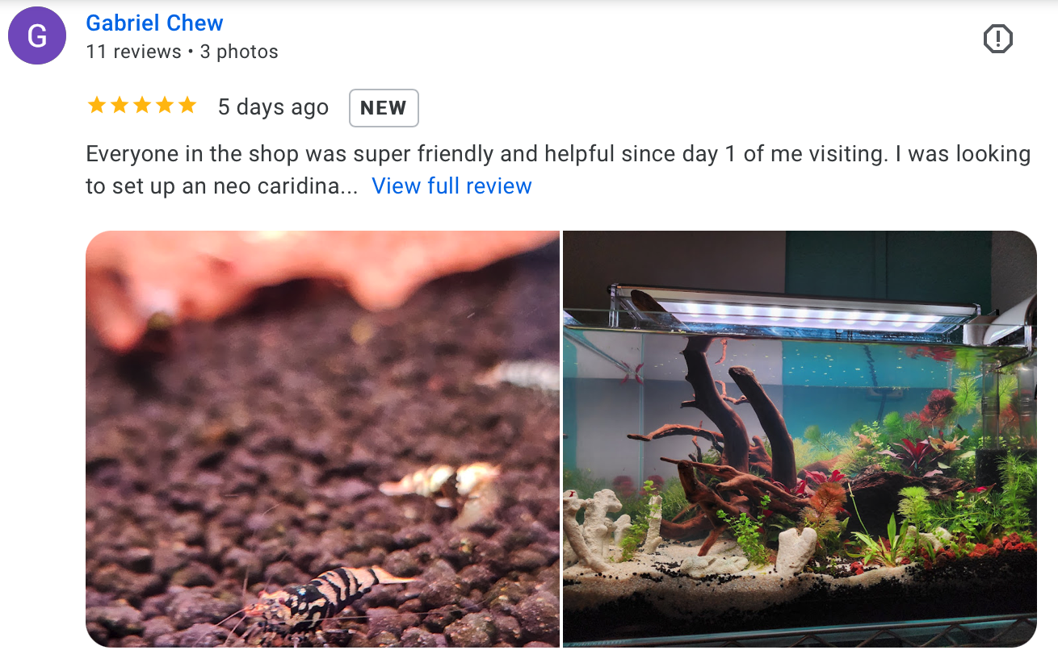Click the truncated text ending in caridina...

click(x=222, y=185)
